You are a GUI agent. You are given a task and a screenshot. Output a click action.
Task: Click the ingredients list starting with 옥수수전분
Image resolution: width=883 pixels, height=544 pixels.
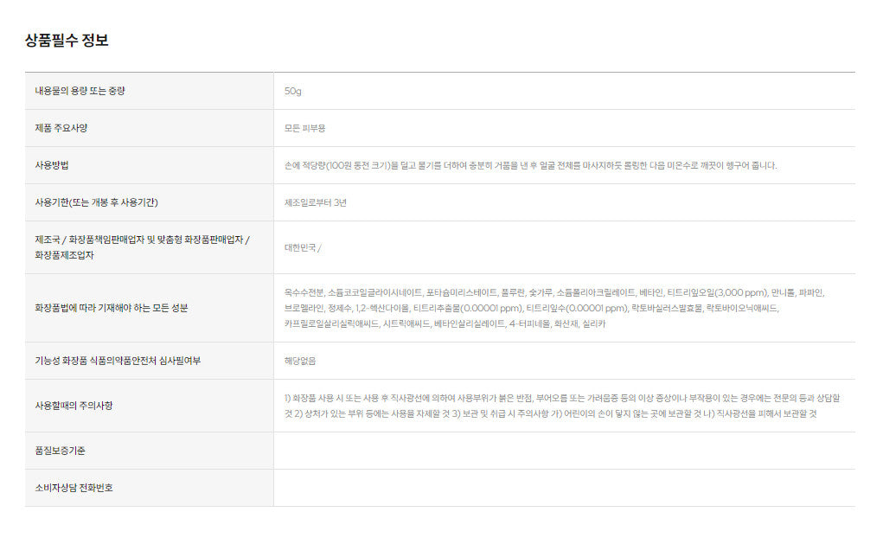[x=553, y=308]
